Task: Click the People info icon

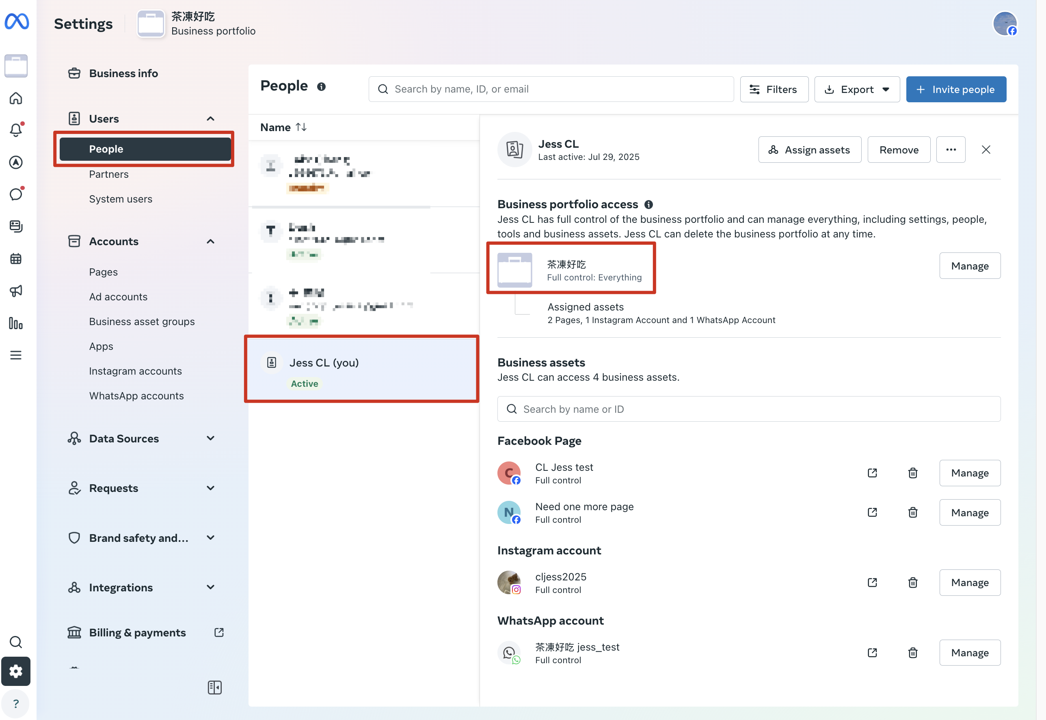Action: point(321,86)
